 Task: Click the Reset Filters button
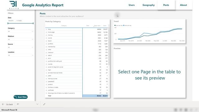pos(21,97)
